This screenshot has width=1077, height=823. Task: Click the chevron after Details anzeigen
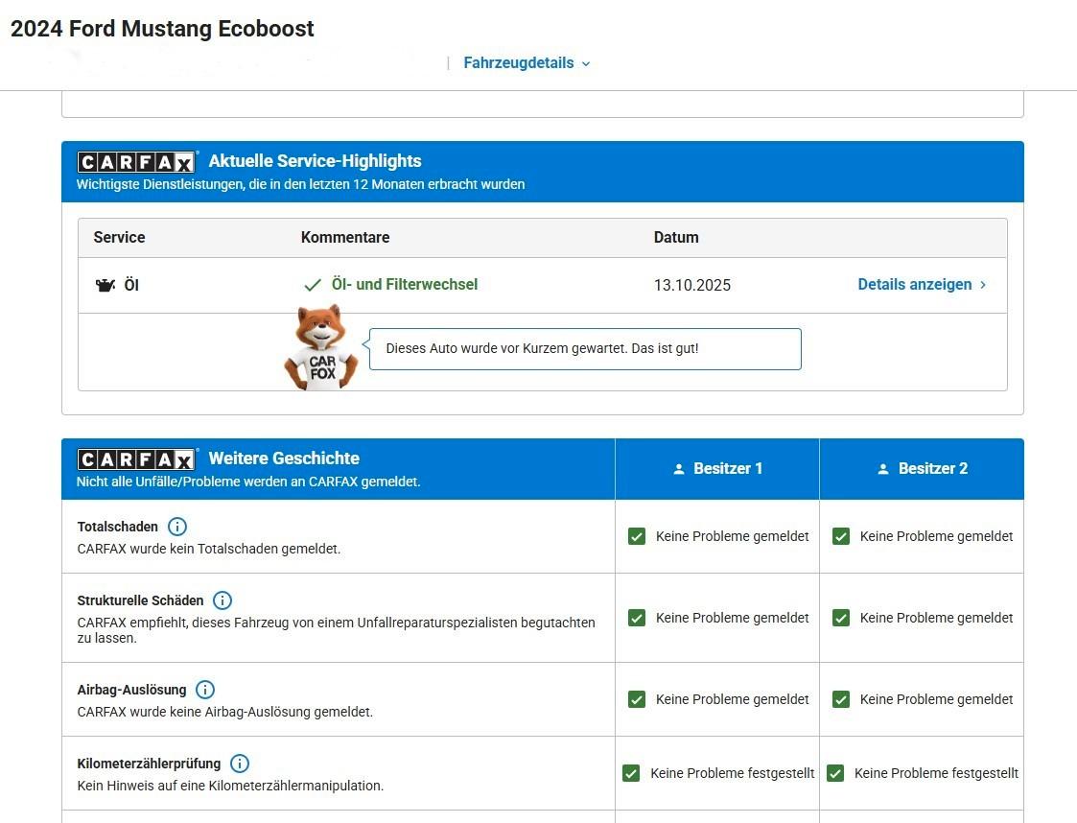click(983, 285)
